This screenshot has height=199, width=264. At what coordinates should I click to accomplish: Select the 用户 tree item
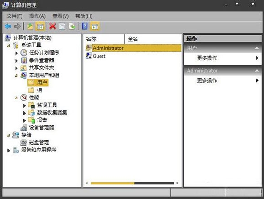point(38,83)
